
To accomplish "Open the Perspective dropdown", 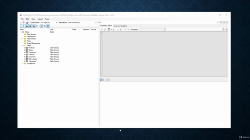I will (56, 23).
